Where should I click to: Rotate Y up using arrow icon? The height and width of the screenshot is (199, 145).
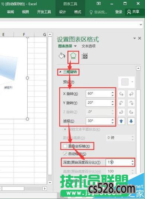[121, 103]
